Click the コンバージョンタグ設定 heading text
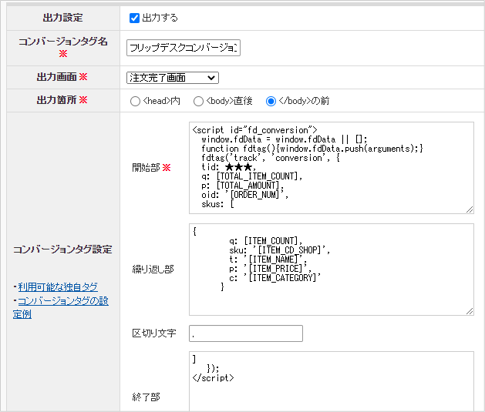This screenshot has width=485, height=412. tap(62, 250)
